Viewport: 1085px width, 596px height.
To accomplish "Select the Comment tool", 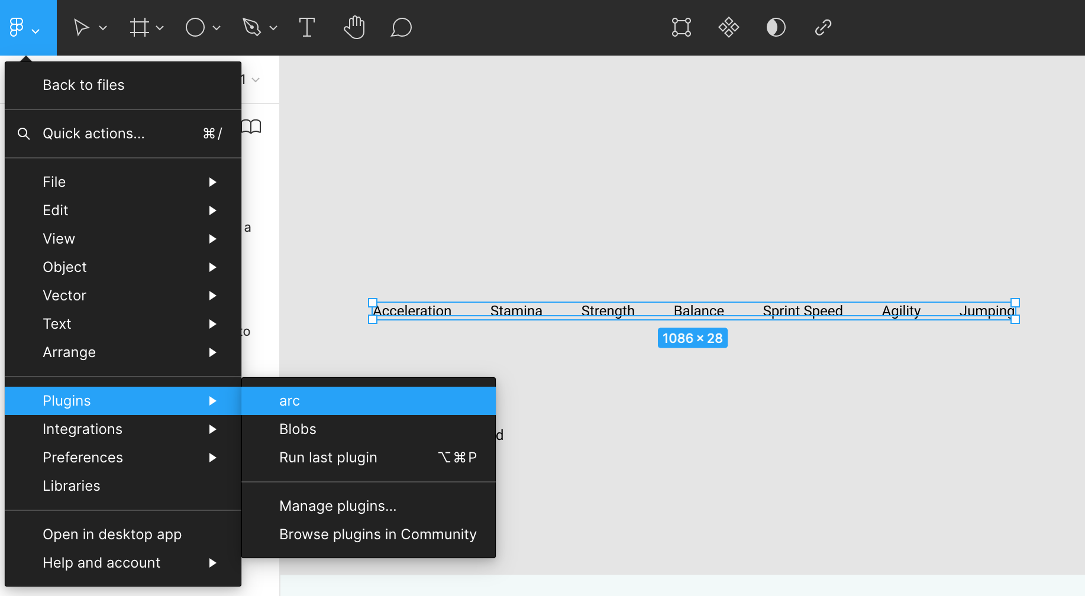I will tap(401, 27).
